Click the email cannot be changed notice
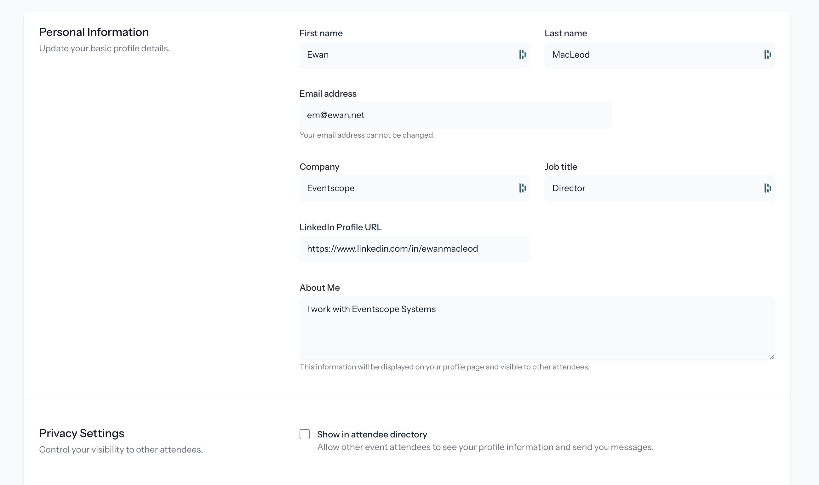This screenshot has width=819, height=485. pyautogui.click(x=367, y=135)
